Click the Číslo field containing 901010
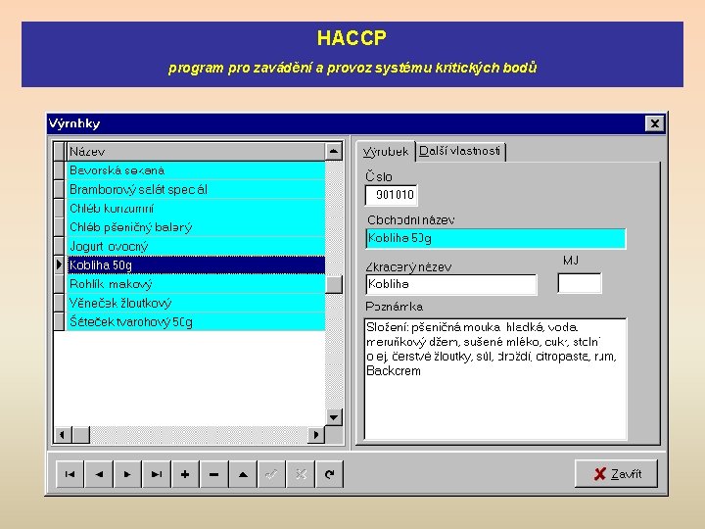 391,195
